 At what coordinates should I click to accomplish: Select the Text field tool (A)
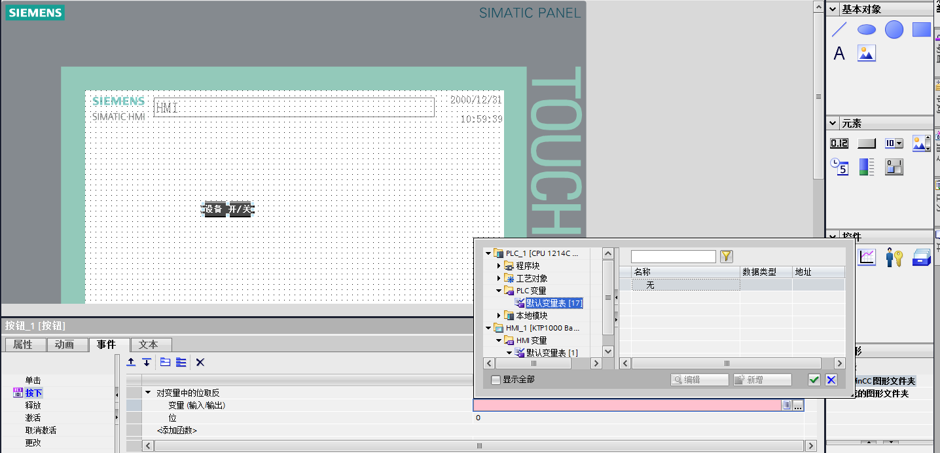click(839, 54)
